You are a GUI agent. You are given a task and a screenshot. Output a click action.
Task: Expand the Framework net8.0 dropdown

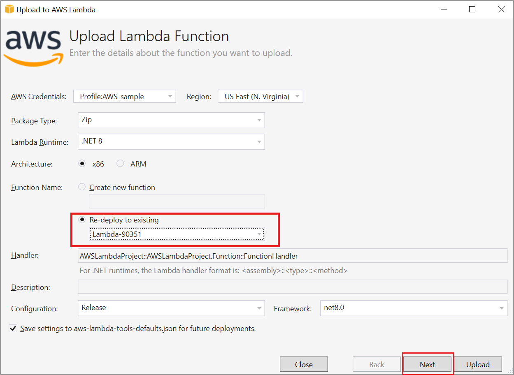pyautogui.click(x=413, y=308)
